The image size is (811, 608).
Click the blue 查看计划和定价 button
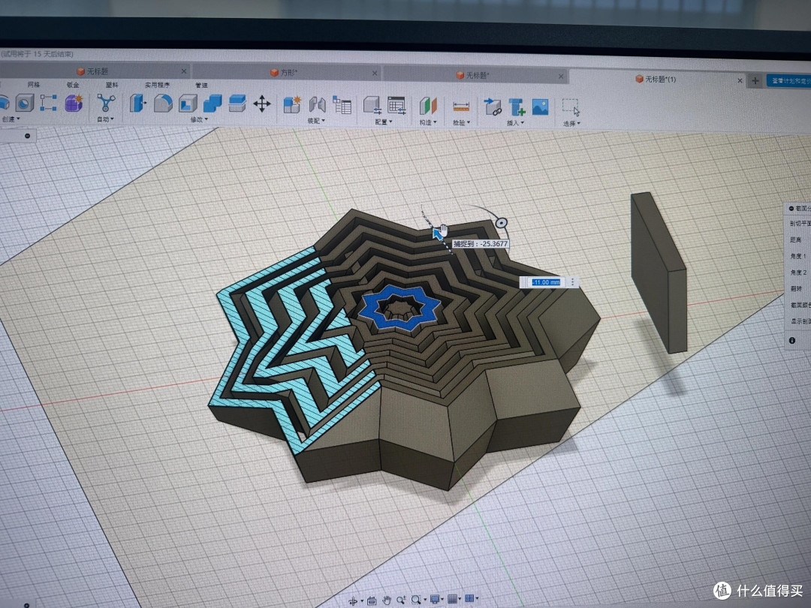788,80
